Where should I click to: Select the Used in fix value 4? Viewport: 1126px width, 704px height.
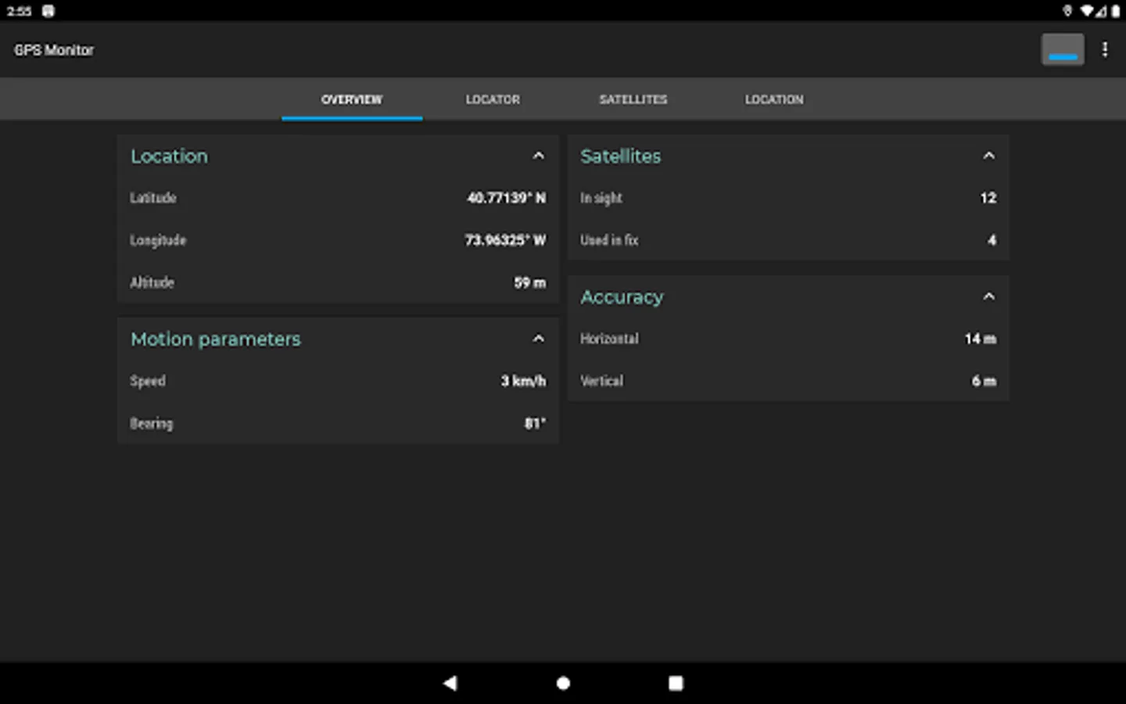point(992,240)
